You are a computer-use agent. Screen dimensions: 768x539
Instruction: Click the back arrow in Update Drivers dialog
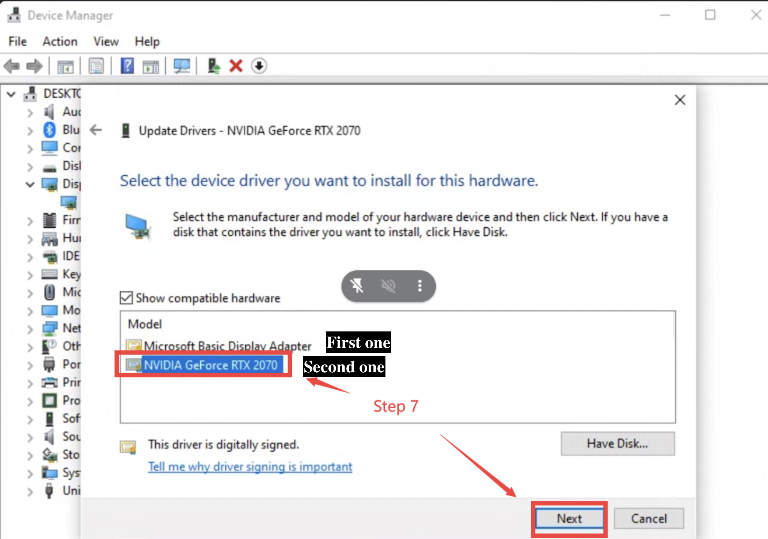96,130
